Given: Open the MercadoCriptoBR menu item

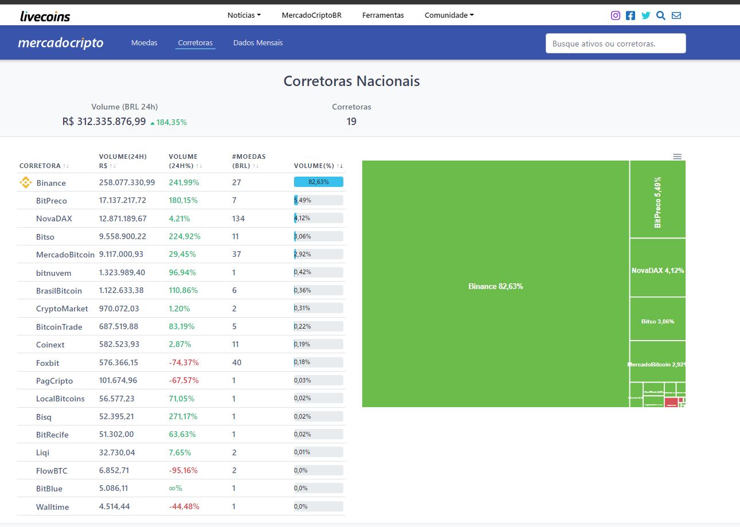Looking at the screenshot, I should tap(312, 15).
